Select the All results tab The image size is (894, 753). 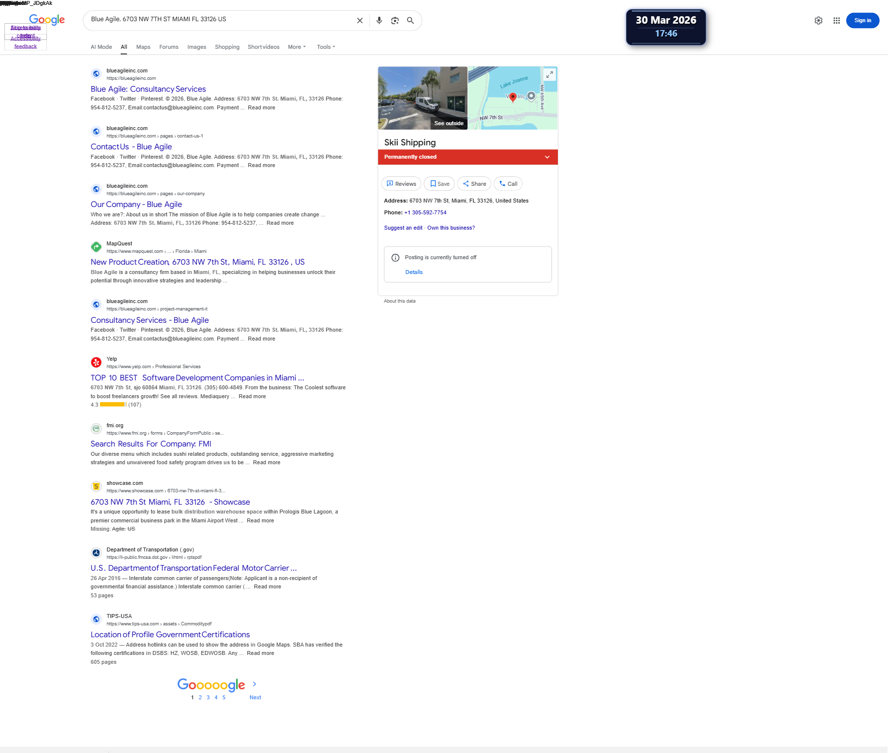tap(124, 47)
